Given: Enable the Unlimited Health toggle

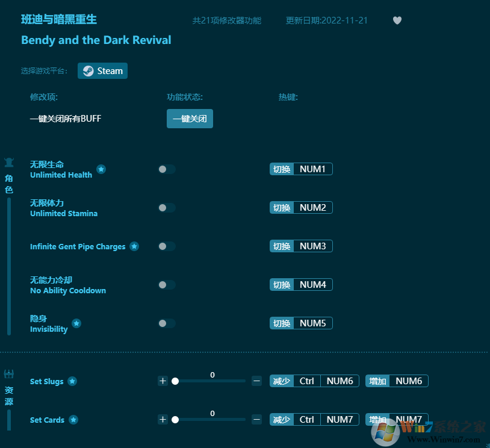Looking at the screenshot, I should (x=167, y=169).
